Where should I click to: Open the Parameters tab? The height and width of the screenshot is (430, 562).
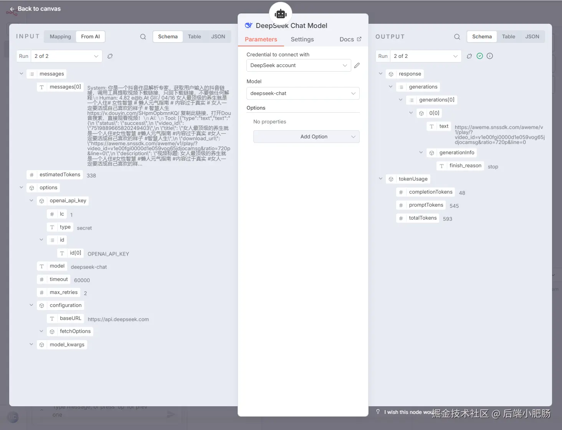(x=261, y=39)
